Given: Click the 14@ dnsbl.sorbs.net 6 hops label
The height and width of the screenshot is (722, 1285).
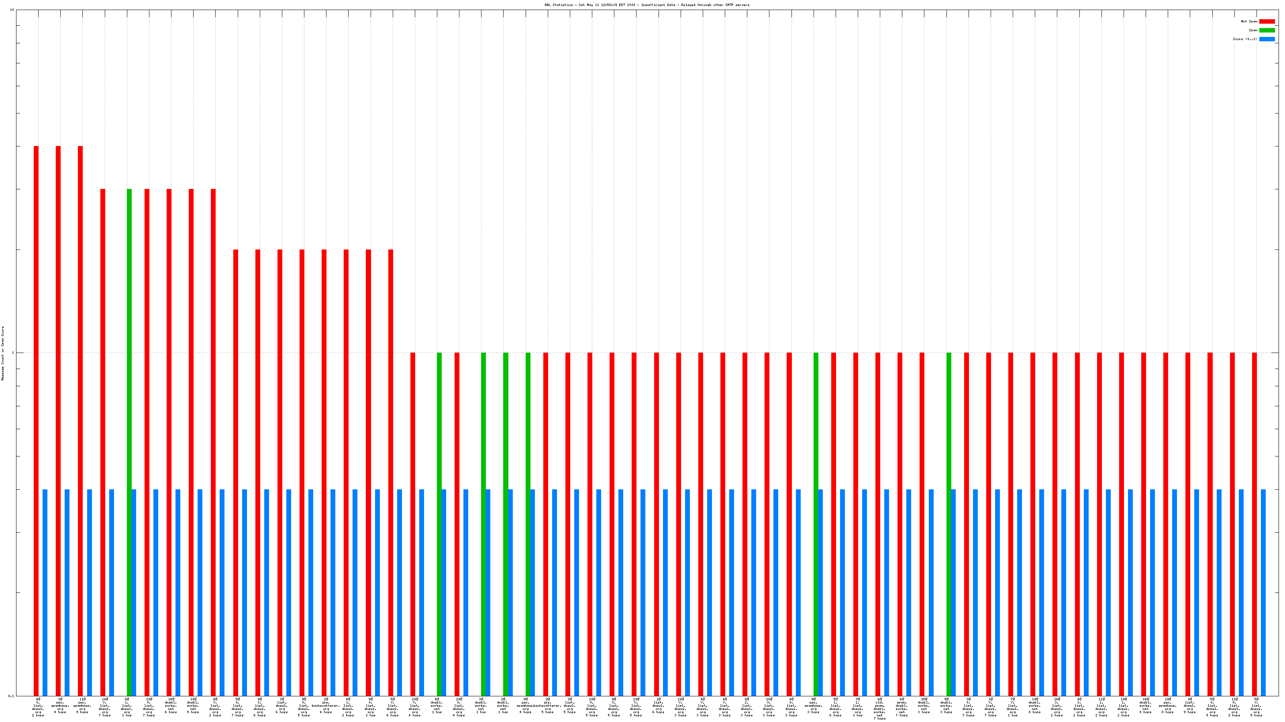Looking at the screenshot, I should (x=171, y=706).
